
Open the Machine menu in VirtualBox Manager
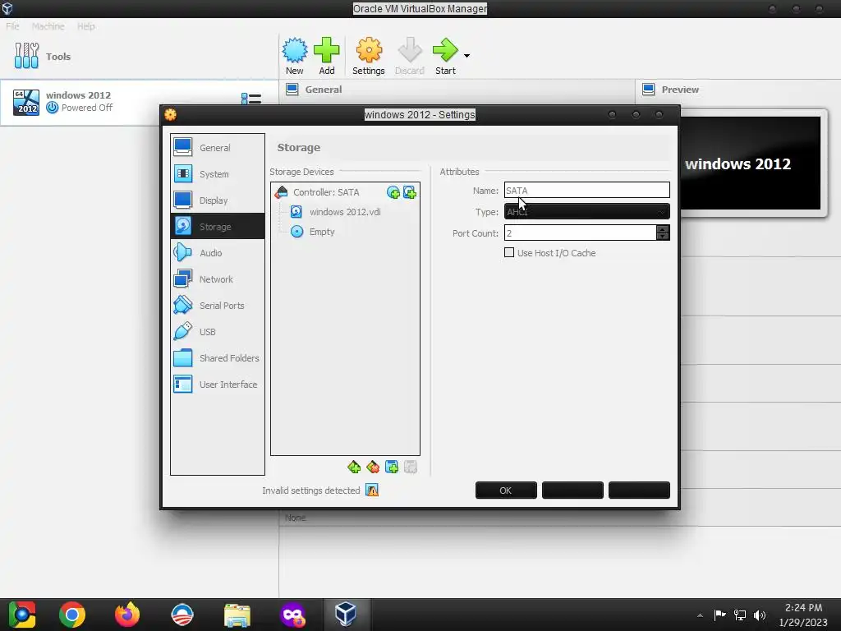(x=48, y=26)
